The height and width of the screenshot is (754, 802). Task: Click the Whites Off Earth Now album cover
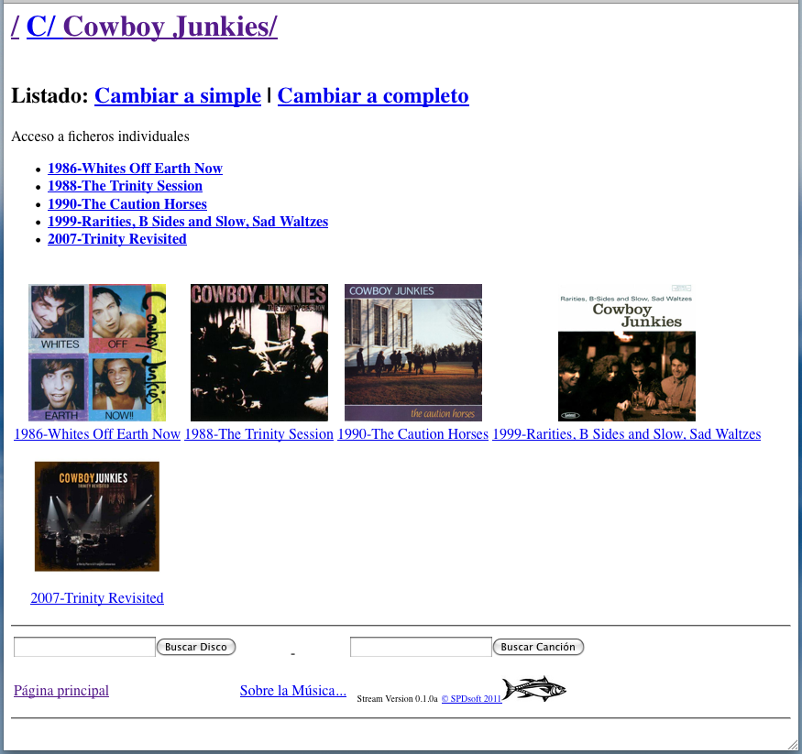[97, 353]
